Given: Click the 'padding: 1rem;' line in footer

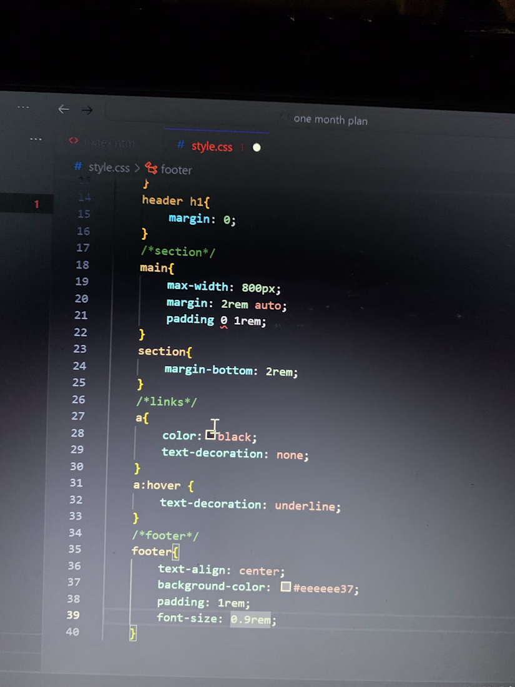Looking at the screenshot, I should (x=204, y=603).
